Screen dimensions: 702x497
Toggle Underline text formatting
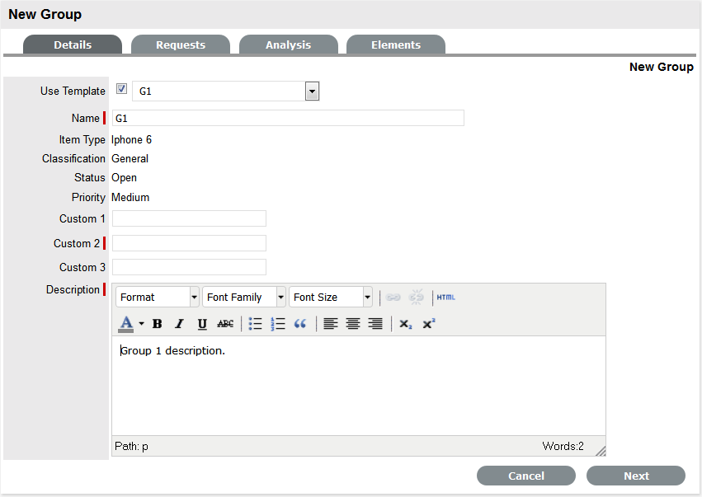202,324
